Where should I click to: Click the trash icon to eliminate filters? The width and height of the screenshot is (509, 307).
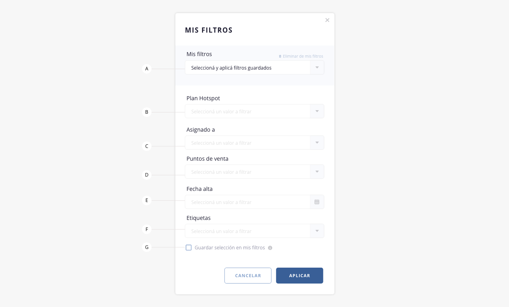[280, 56]
